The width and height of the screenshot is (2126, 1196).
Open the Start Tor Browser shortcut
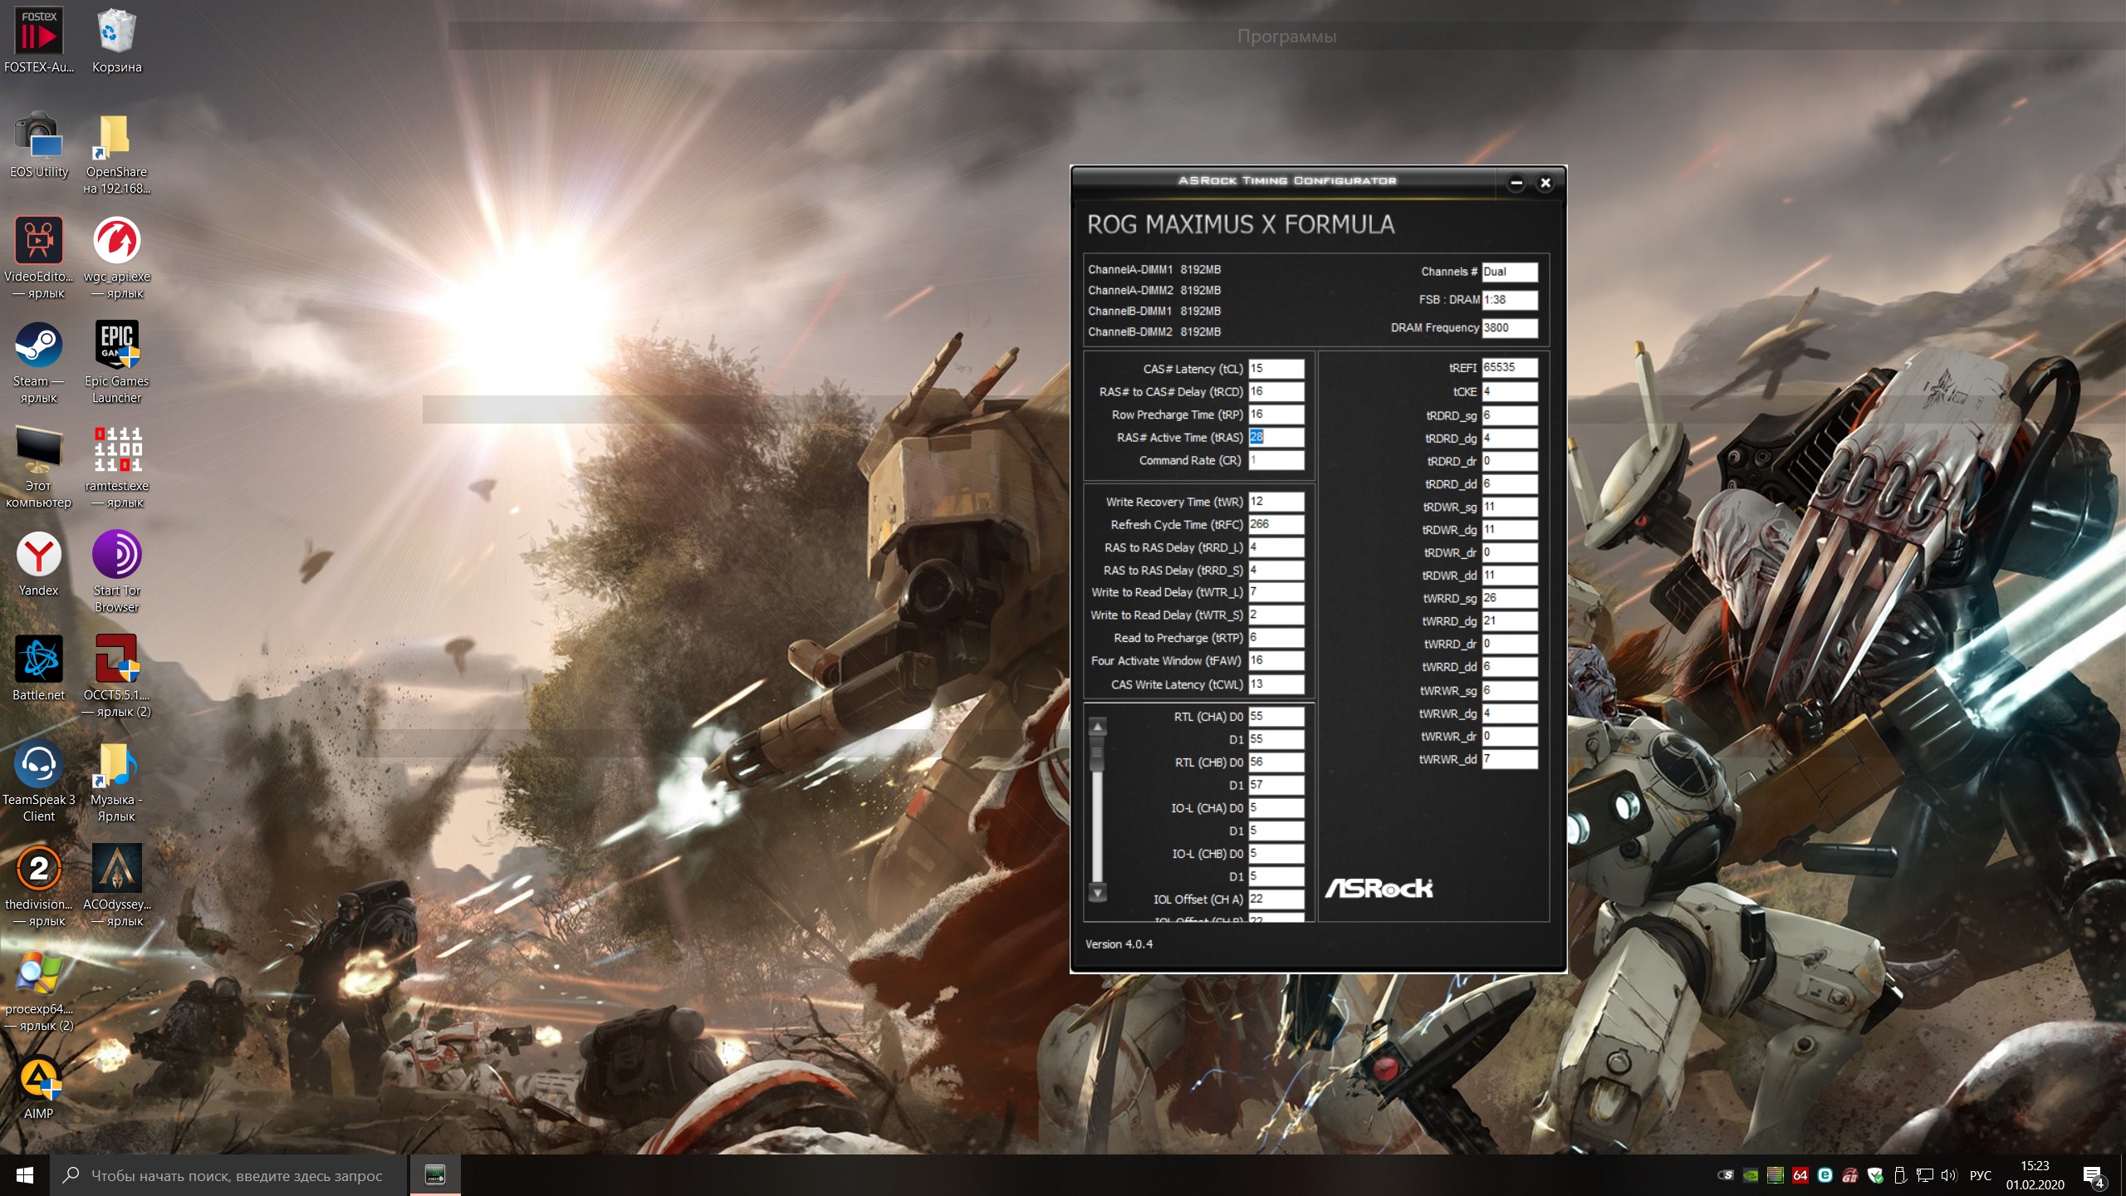click(x=116, y=555)
